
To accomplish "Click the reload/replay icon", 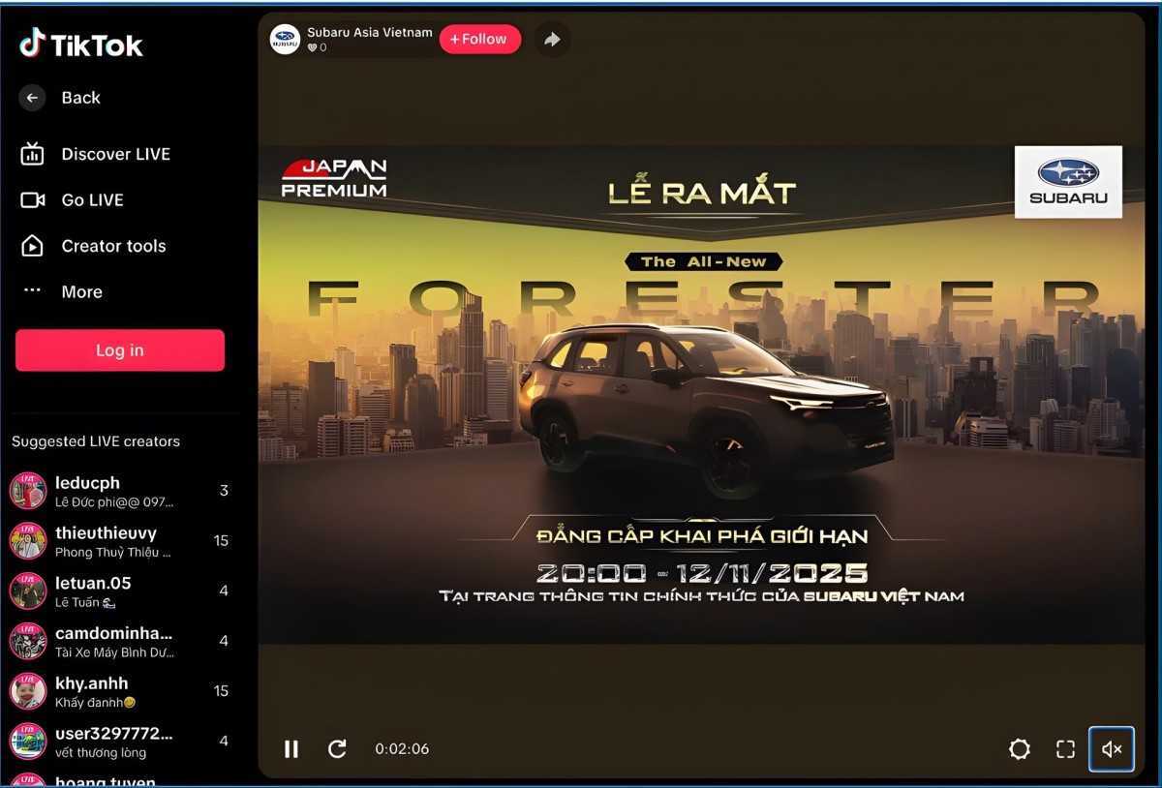I will [x=337, y=748].
